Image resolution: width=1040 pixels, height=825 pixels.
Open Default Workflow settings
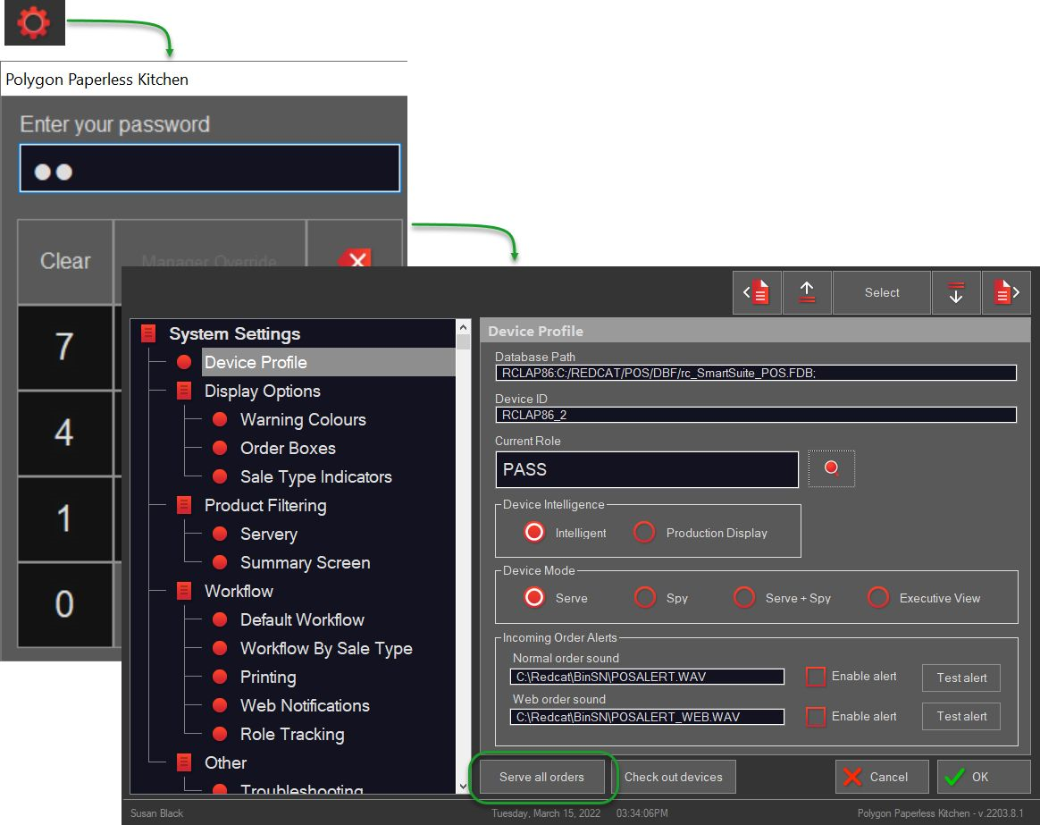pos(302,619)
